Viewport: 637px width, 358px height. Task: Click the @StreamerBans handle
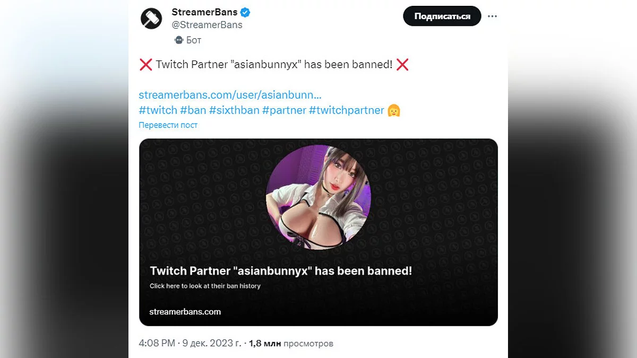pyautogui.click(x=207, y=25)
